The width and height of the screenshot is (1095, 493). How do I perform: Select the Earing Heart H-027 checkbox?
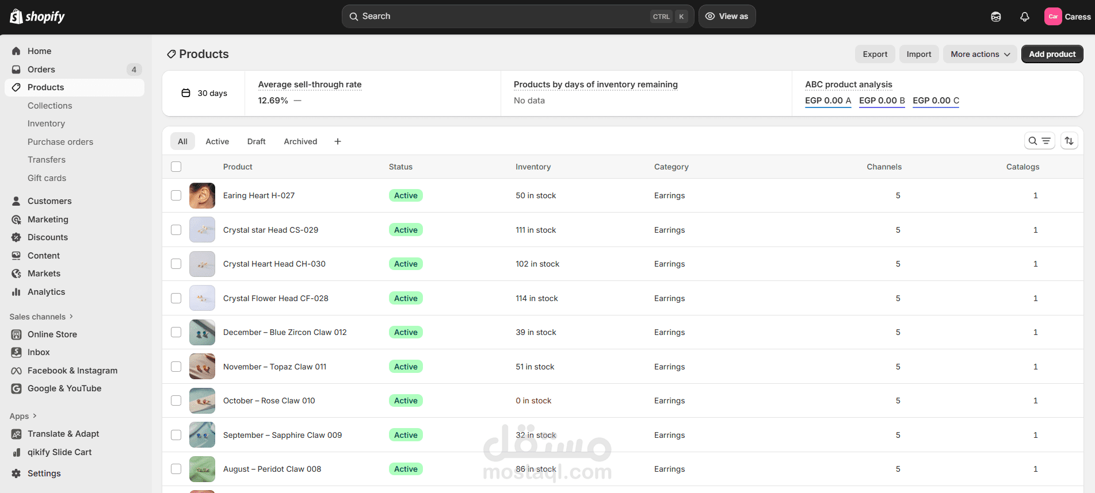pyautogui.click(x=176, y=195)
